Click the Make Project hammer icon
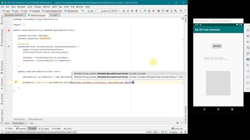The image size is (250, 140). pos(82,11)
